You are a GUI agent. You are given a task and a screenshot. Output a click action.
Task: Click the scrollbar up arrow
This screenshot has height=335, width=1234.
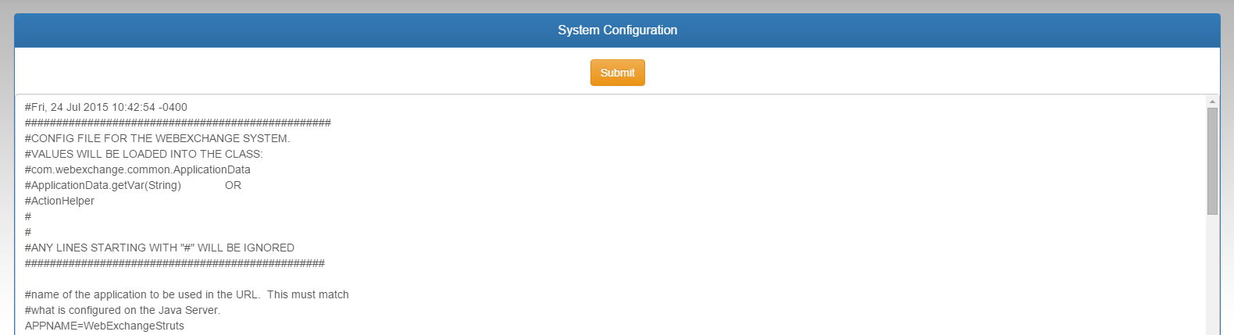1212,102
